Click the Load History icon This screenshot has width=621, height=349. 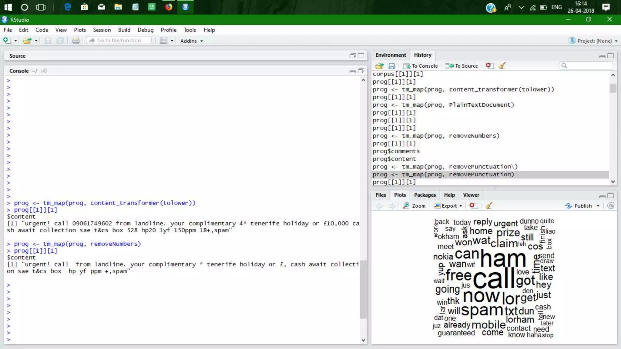pos(379,66)
